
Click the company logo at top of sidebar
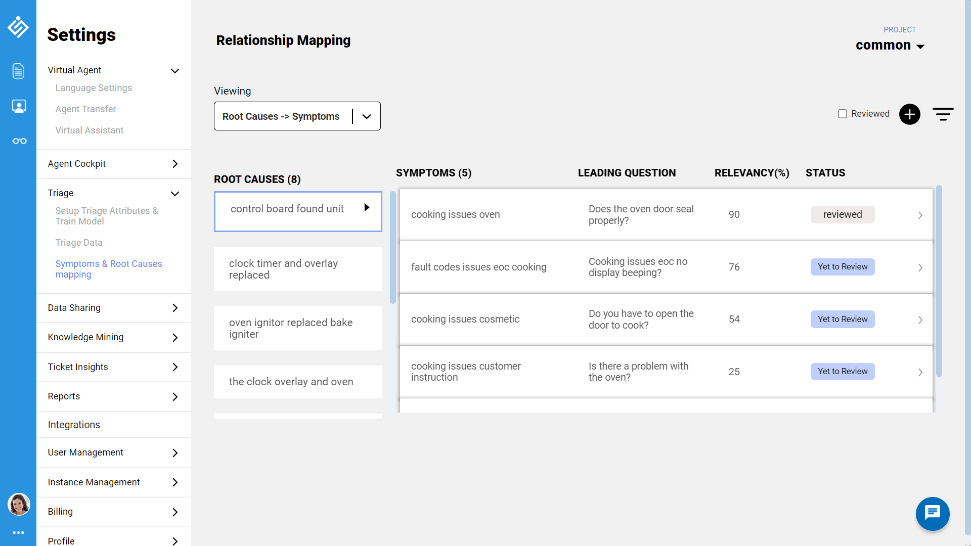point(19,28)
